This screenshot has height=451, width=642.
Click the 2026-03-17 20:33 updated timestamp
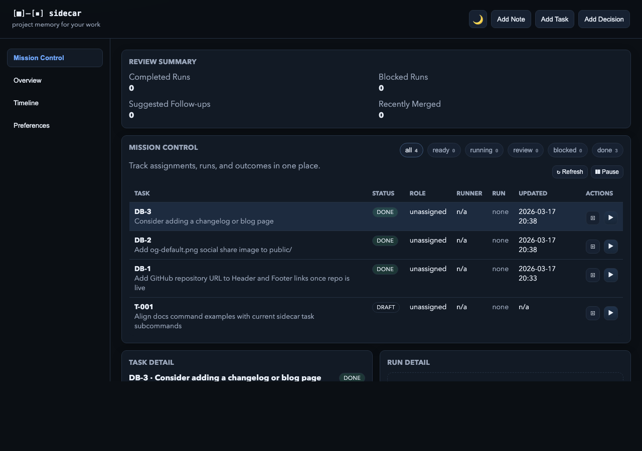537,274
